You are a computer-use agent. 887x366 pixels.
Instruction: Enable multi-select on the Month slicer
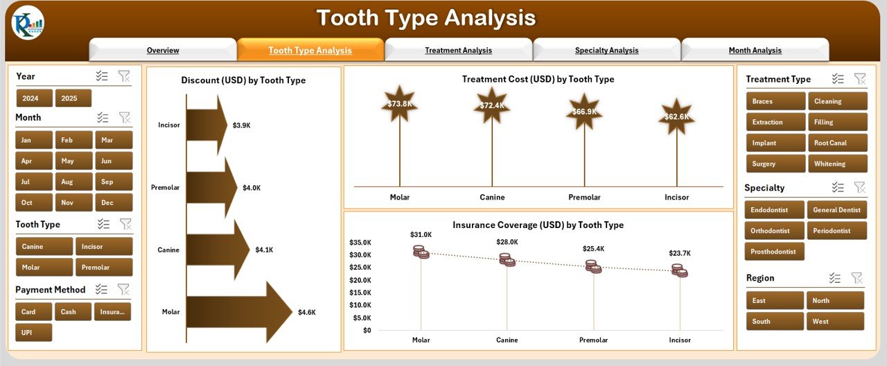point(103,118)
